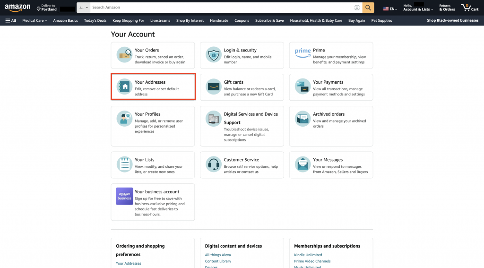The image size is (484, 268).
Task: Click the Login & security shield icon
Action: click(x=214, y=55)
